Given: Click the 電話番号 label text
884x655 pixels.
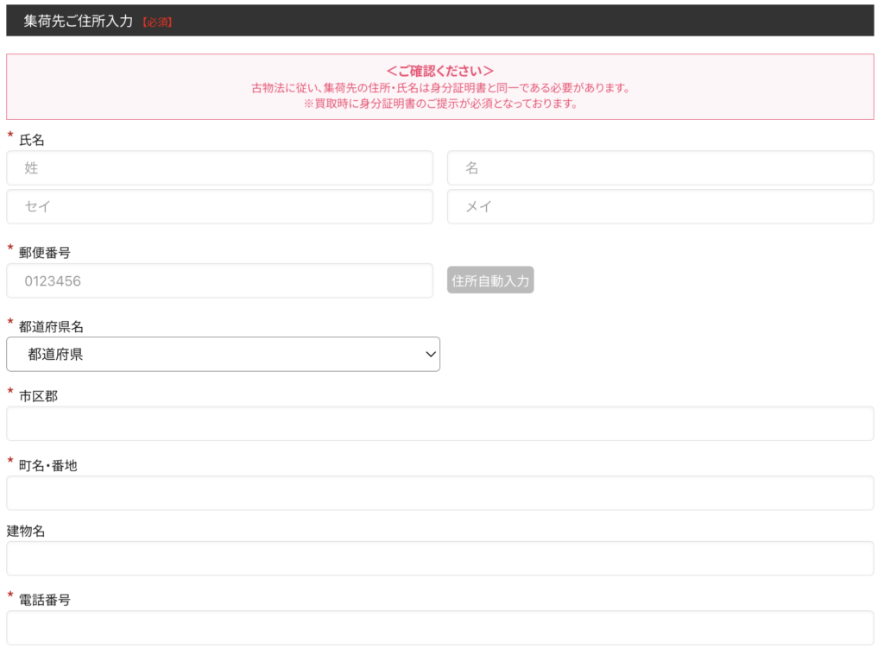Looking at the screenshot, I should [x=44, y=600].
